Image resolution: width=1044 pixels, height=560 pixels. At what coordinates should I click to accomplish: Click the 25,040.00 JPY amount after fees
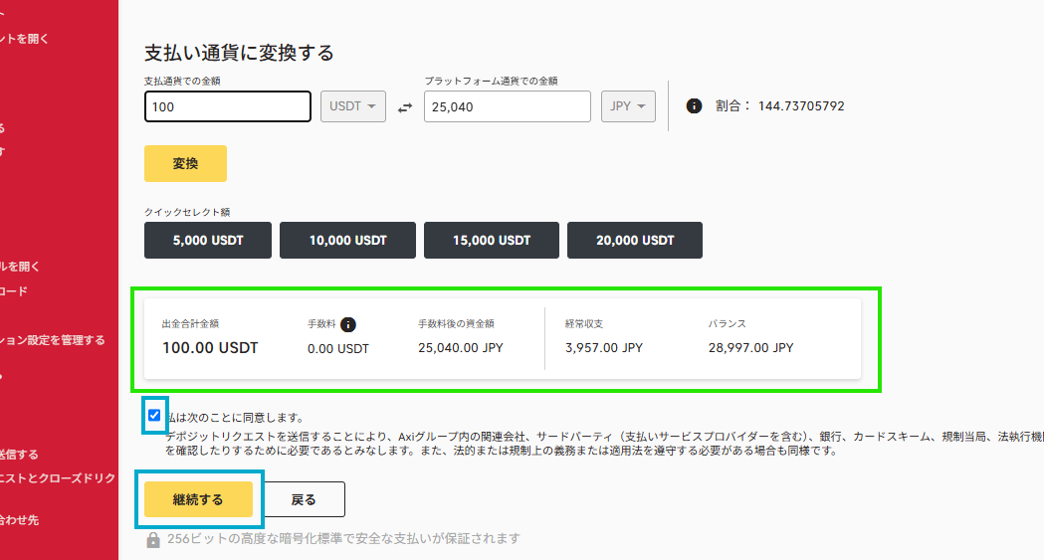pyautogui.click(x=461, y=348)
